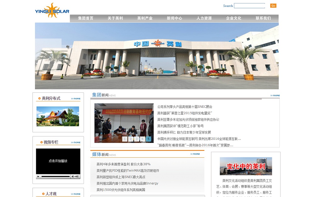Viewport: 315px width, 197px height.
Task: Select slide 1 in news slideshow
Action: pos(125,139)
